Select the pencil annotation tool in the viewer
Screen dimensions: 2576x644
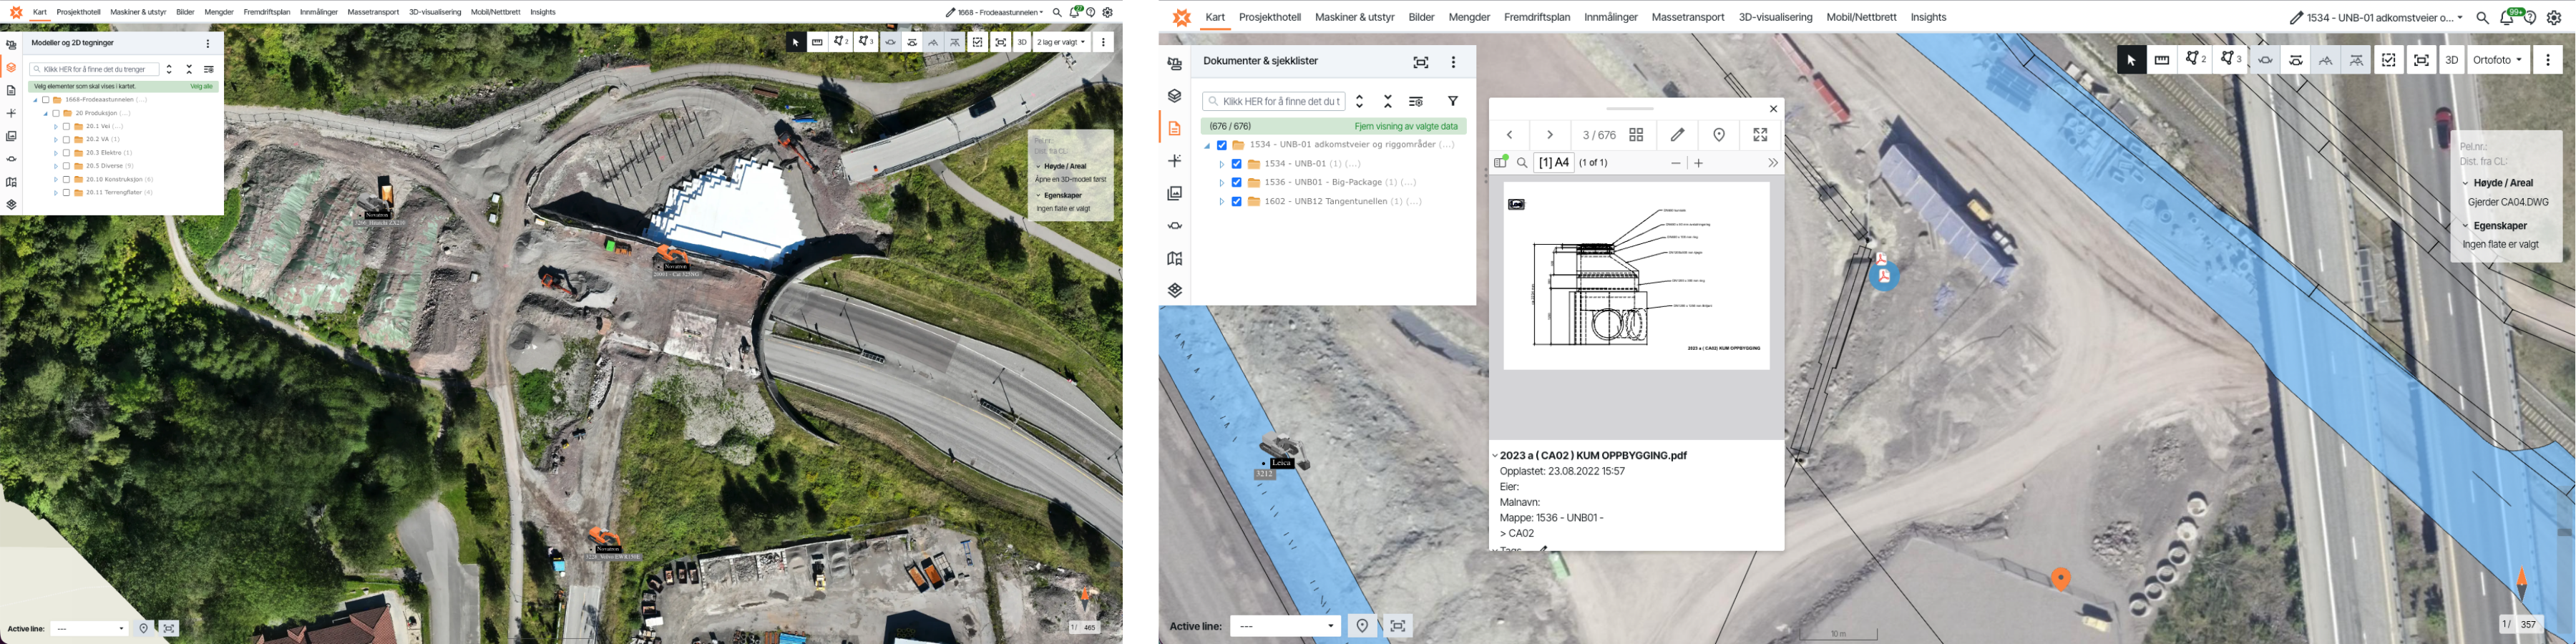[1678, 134]
